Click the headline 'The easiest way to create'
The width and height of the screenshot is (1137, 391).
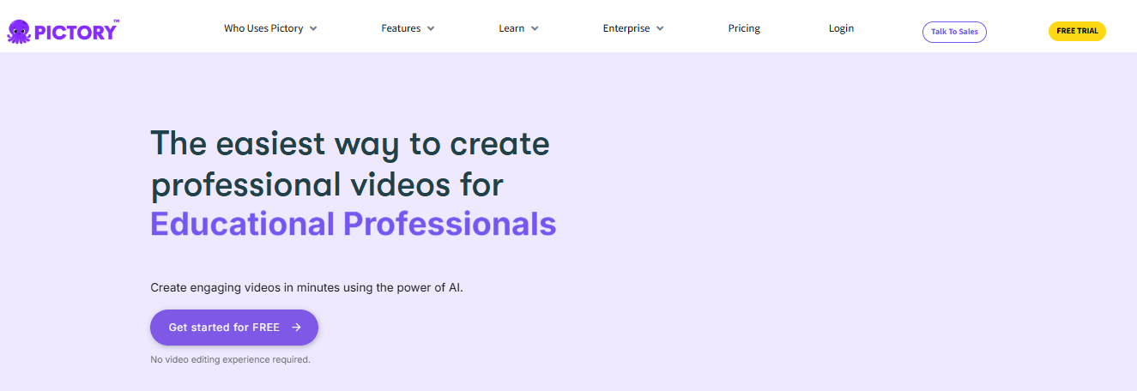coord(349,144)
